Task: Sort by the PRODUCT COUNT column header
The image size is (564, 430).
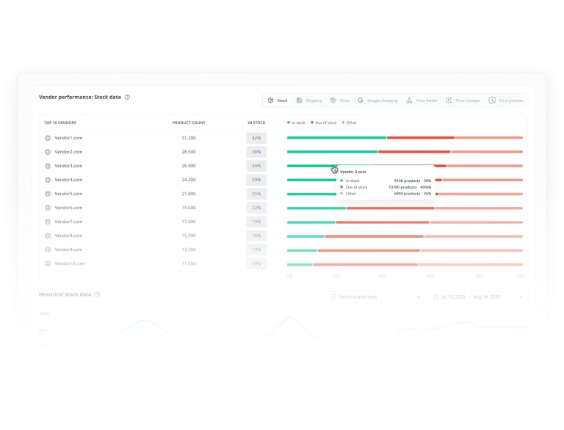Action: (189, 123)
